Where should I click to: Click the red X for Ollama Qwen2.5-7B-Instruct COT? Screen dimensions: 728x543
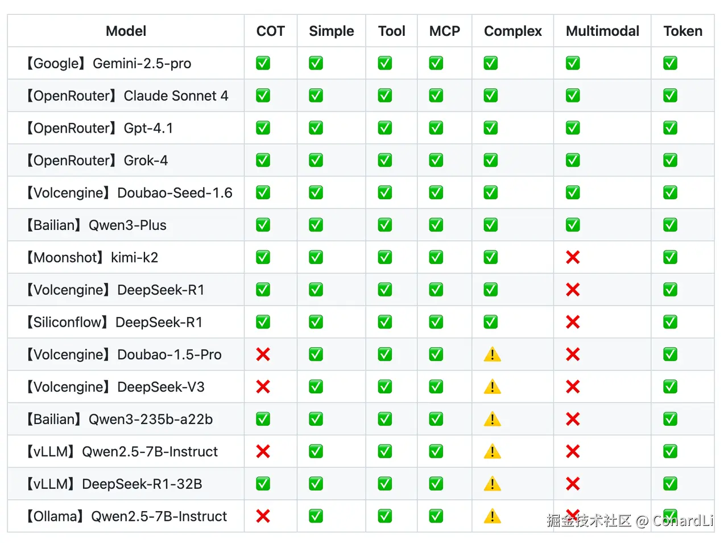coord(263,516)
